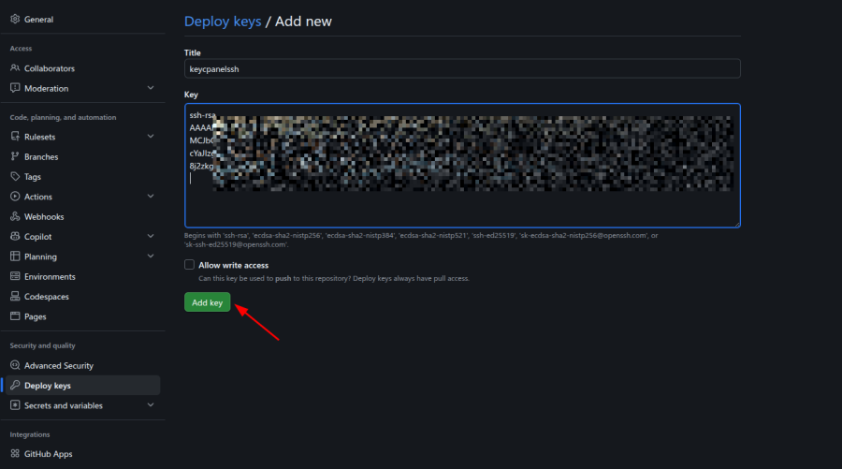Click the 'Begins with ssh-rsa' hint text

pos(421,240)
